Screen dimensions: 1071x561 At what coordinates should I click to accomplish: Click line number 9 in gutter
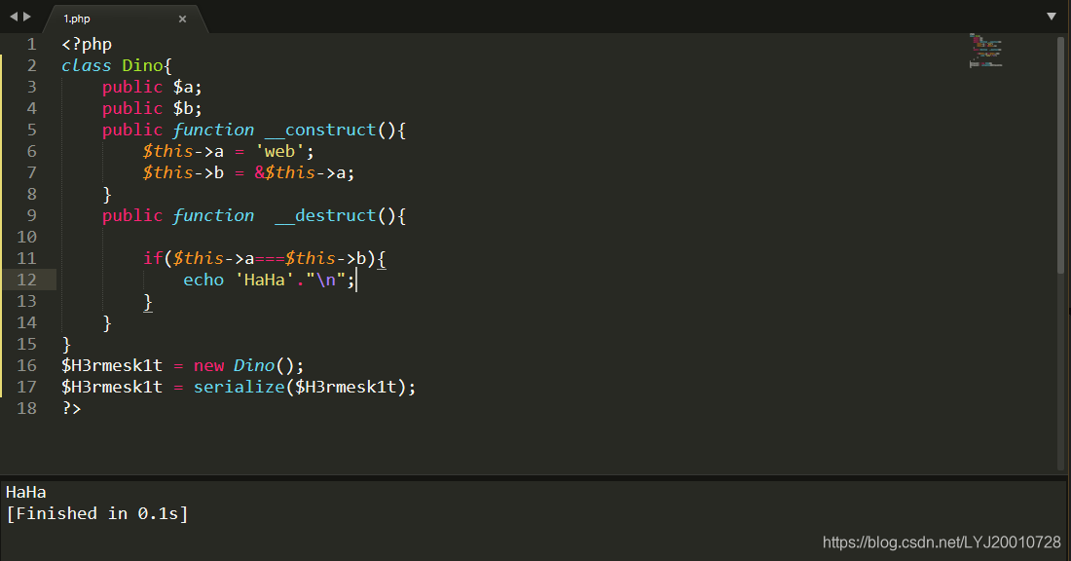point(31,215)
